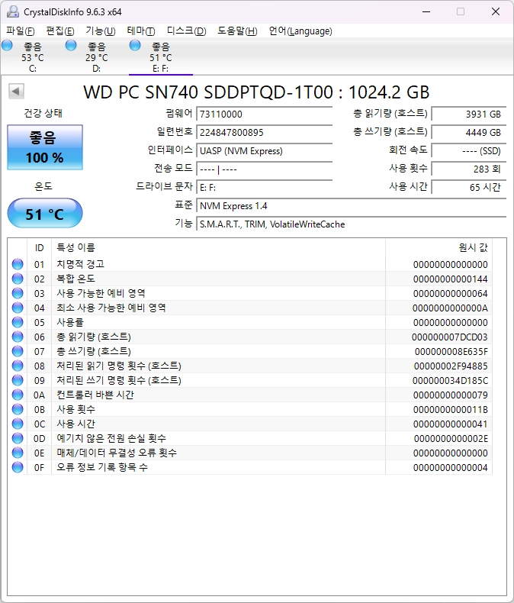Click the WD PC SN740 model title
Screen dimensions: 514x603
click(x=256, y=92)
